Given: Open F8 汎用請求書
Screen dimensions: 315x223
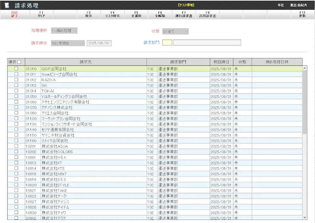Looking at the screenshot, I should pos(208,14).
